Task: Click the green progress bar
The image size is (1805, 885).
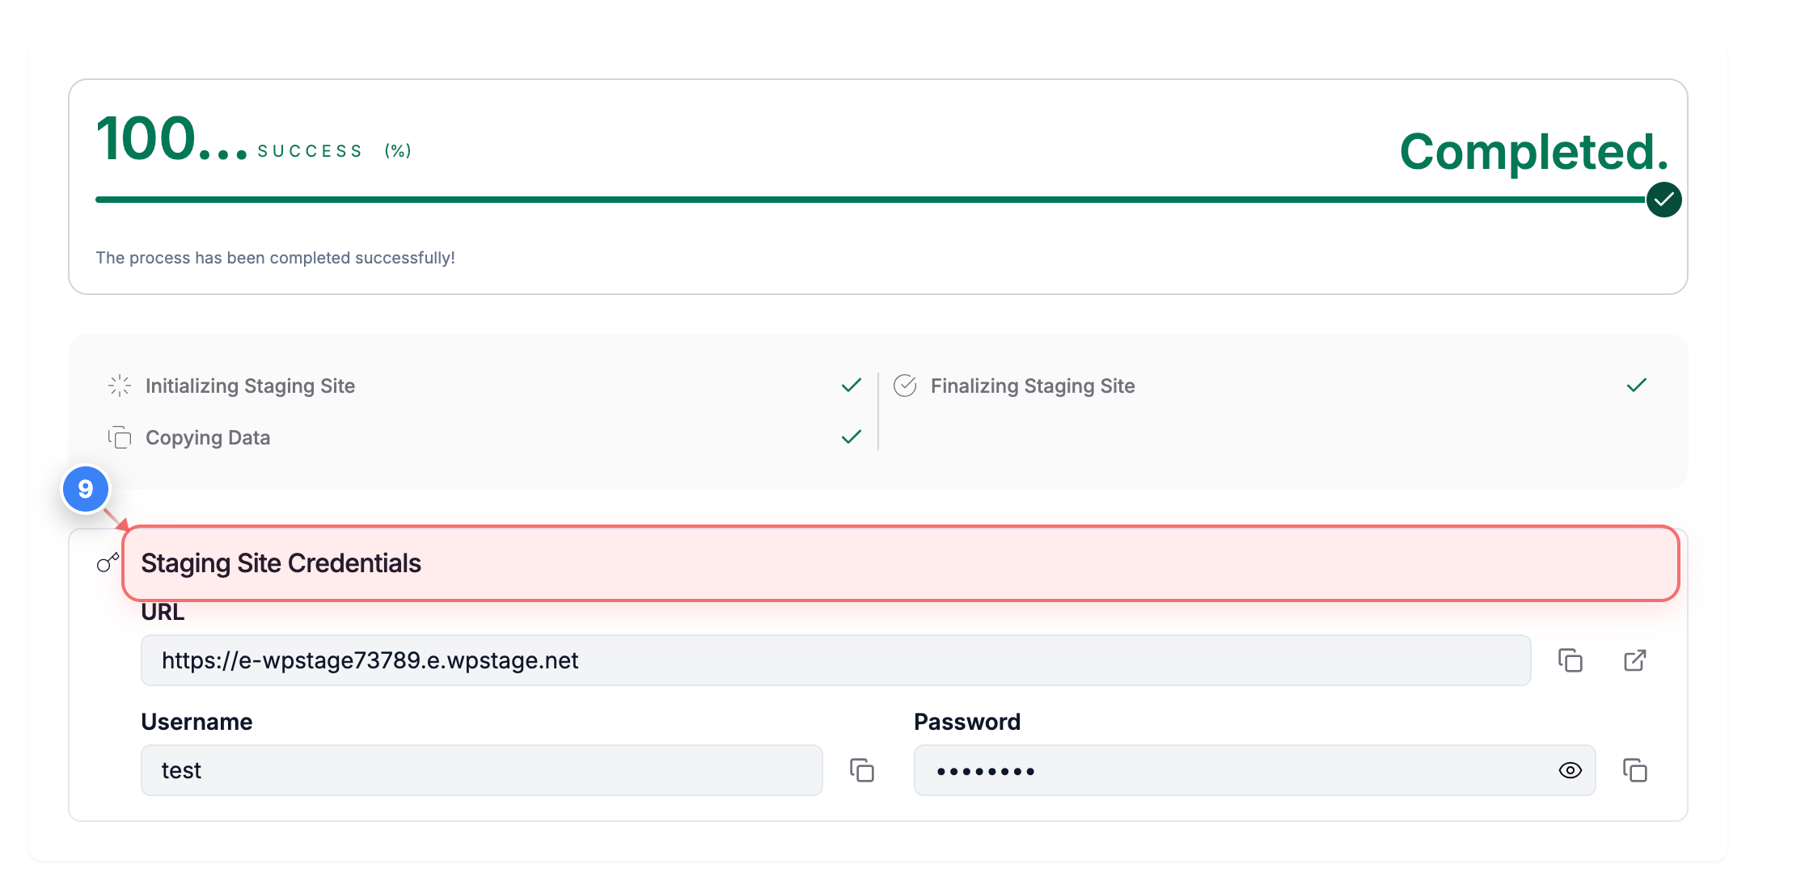Action: tap(809, 199)
